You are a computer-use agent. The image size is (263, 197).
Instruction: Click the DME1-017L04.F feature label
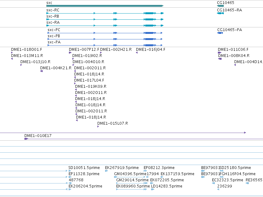click(89, 80)
